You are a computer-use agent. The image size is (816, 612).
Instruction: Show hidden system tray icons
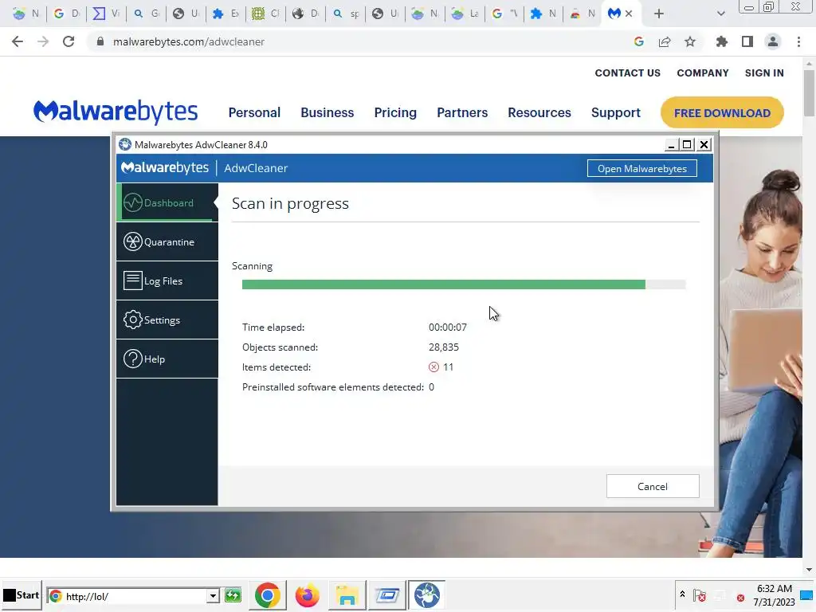682,594
